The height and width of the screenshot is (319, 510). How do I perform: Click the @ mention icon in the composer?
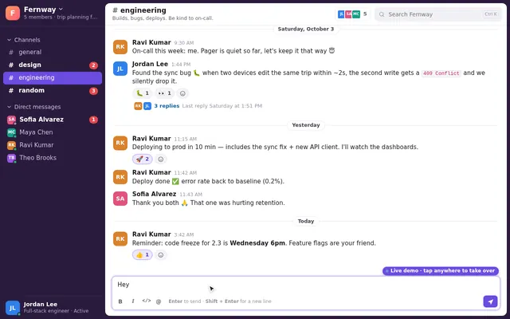159,301
